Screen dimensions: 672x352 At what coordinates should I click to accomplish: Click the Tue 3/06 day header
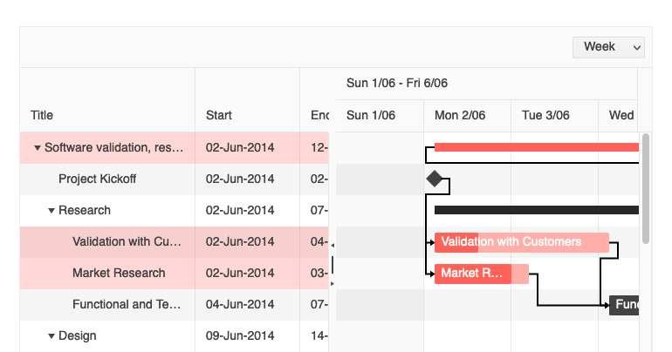tap(546, 115)
